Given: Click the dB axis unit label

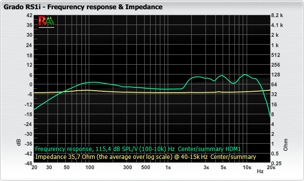Looking at the screenshot, I should [x=19, y=142].
